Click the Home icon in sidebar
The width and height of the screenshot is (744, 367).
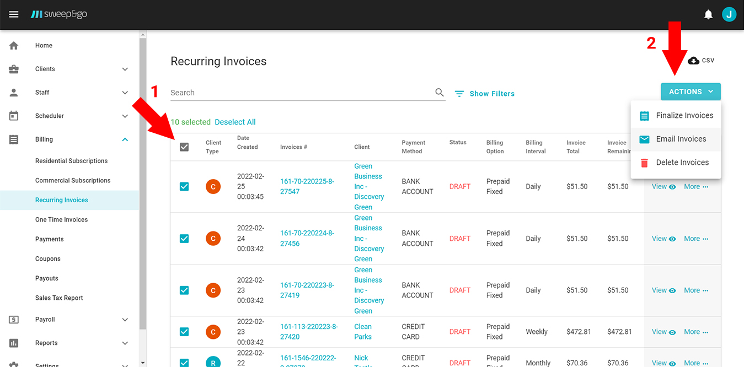[x=14, y=46]
